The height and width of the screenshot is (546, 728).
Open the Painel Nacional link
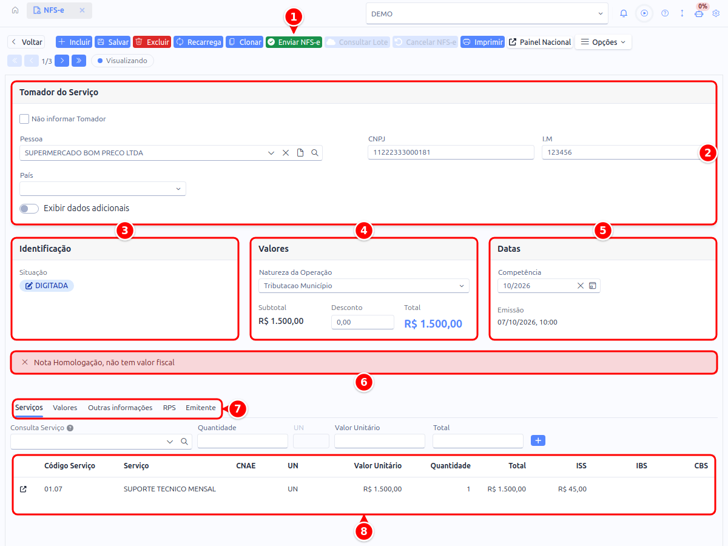click(x=540, y=42)
